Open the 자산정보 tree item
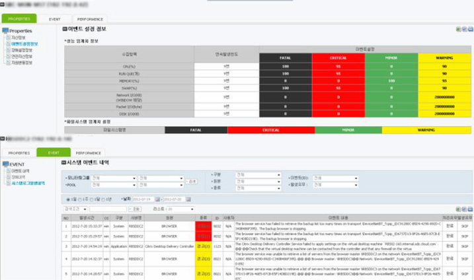The height and width of the screenshot is (280, 474). 19,38
